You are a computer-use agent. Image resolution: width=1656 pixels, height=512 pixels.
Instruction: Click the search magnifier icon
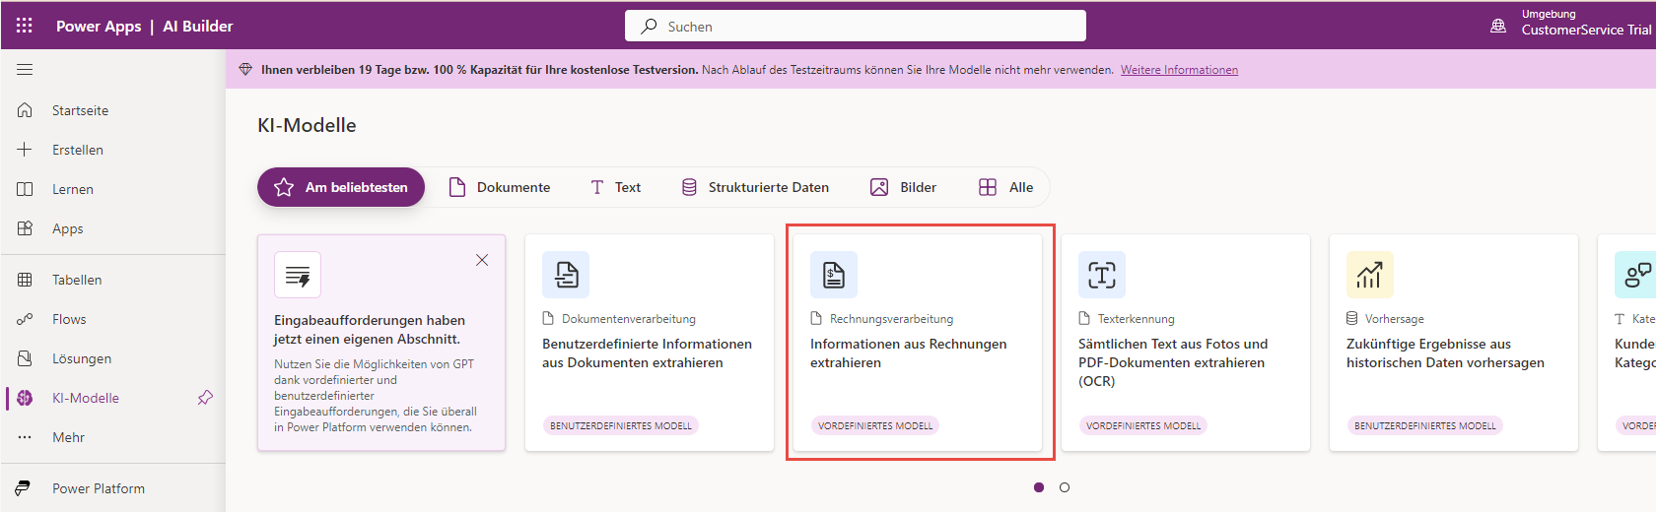649,27
